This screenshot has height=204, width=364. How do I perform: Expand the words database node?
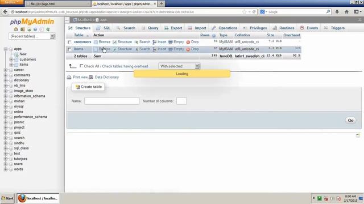pyautogui.click(x=6, y=169)
